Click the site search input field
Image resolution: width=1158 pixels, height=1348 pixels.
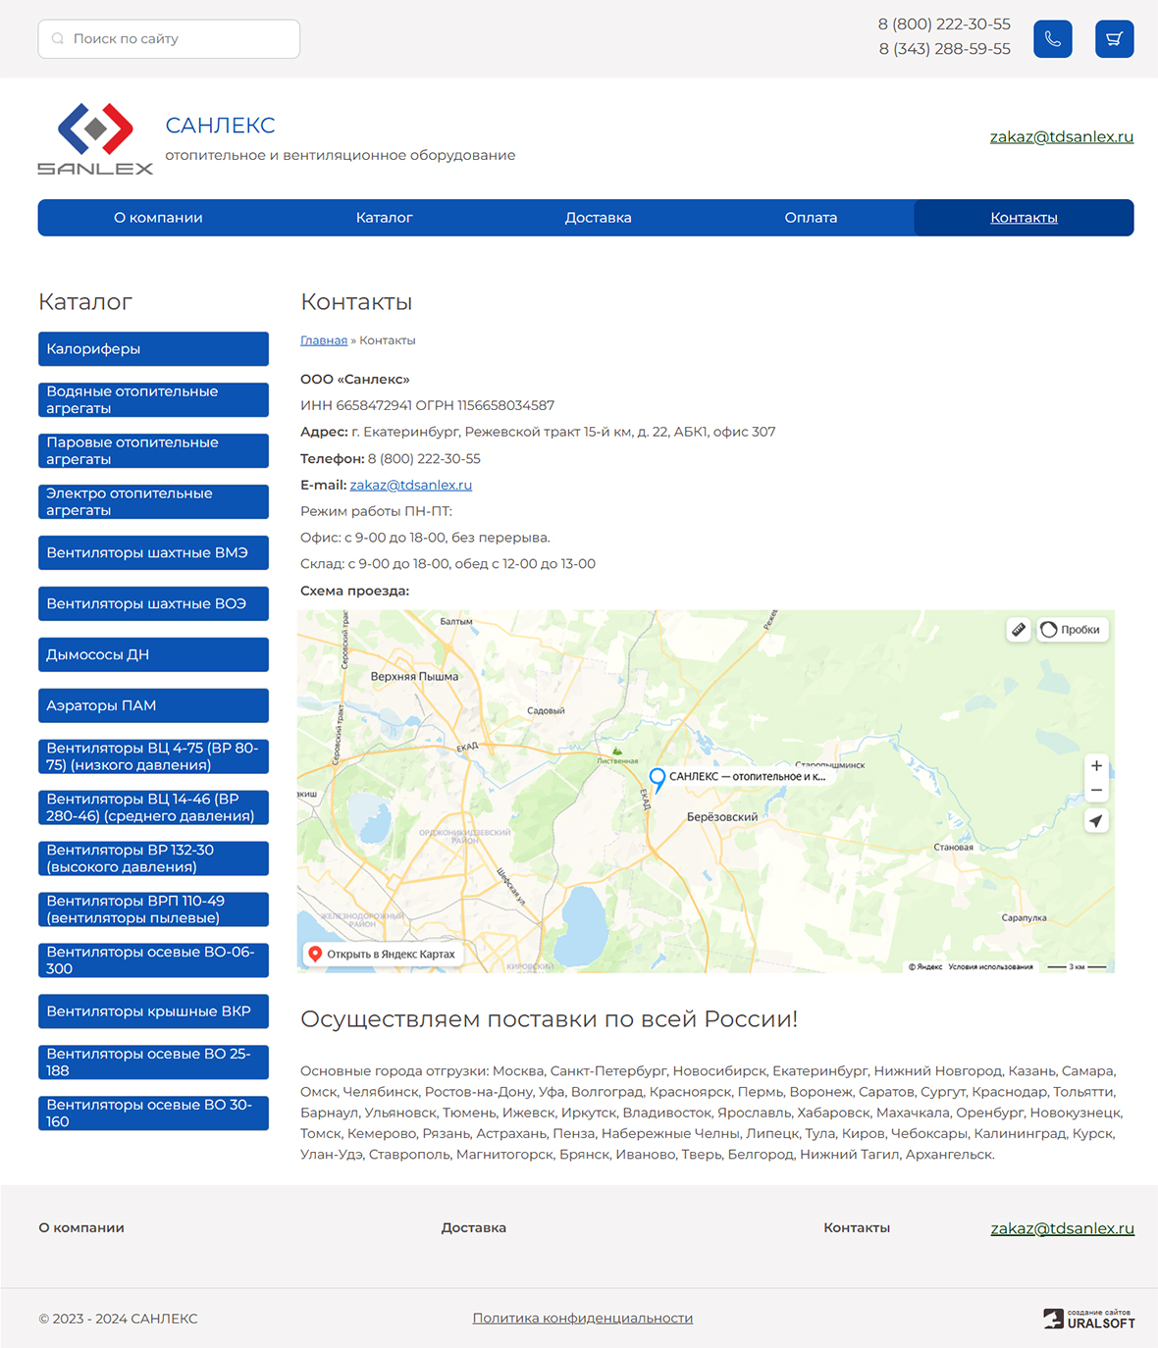169,39
